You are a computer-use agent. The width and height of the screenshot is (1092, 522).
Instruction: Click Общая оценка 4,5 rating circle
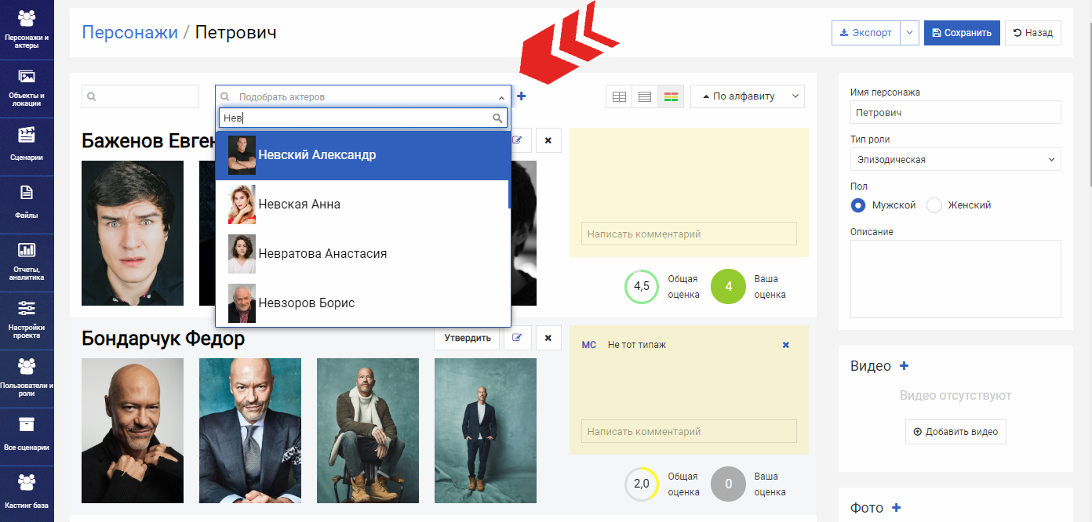coord(641,287)
